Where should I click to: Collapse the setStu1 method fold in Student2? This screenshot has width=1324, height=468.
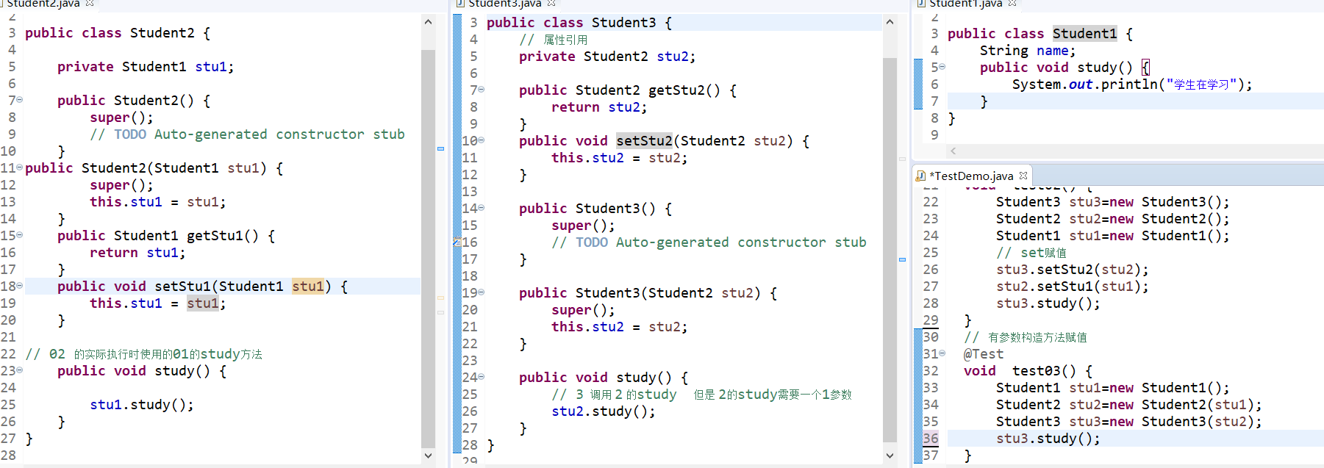(20, 285)
